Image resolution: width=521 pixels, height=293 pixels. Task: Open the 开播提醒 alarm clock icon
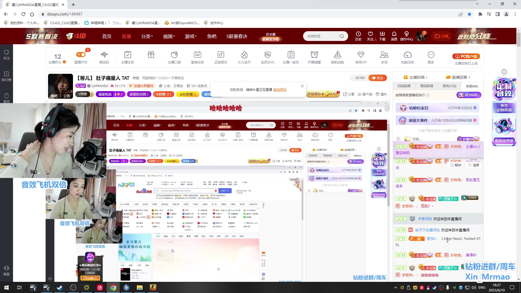314,55
